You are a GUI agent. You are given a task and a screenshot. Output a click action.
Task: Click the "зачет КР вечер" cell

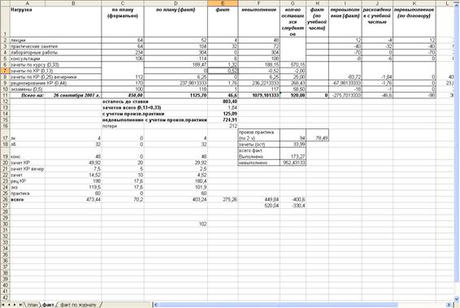(28, 169)
